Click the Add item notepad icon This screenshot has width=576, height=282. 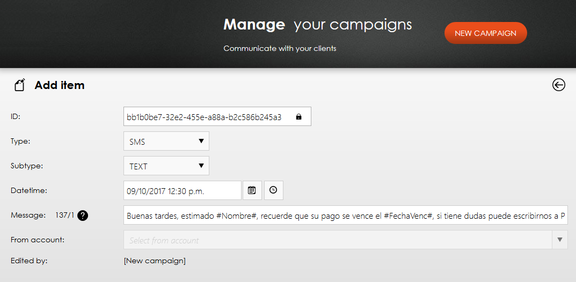20,85
